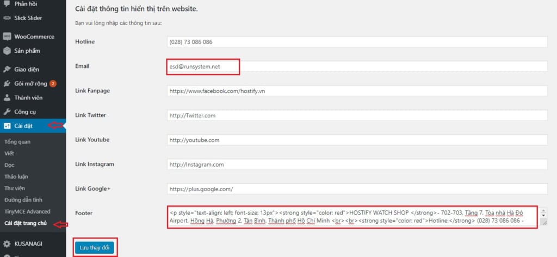The height and width of the screenshot is (257, 557).
Task: Click the Footer textarea resize handle
Action: (544, 222)
